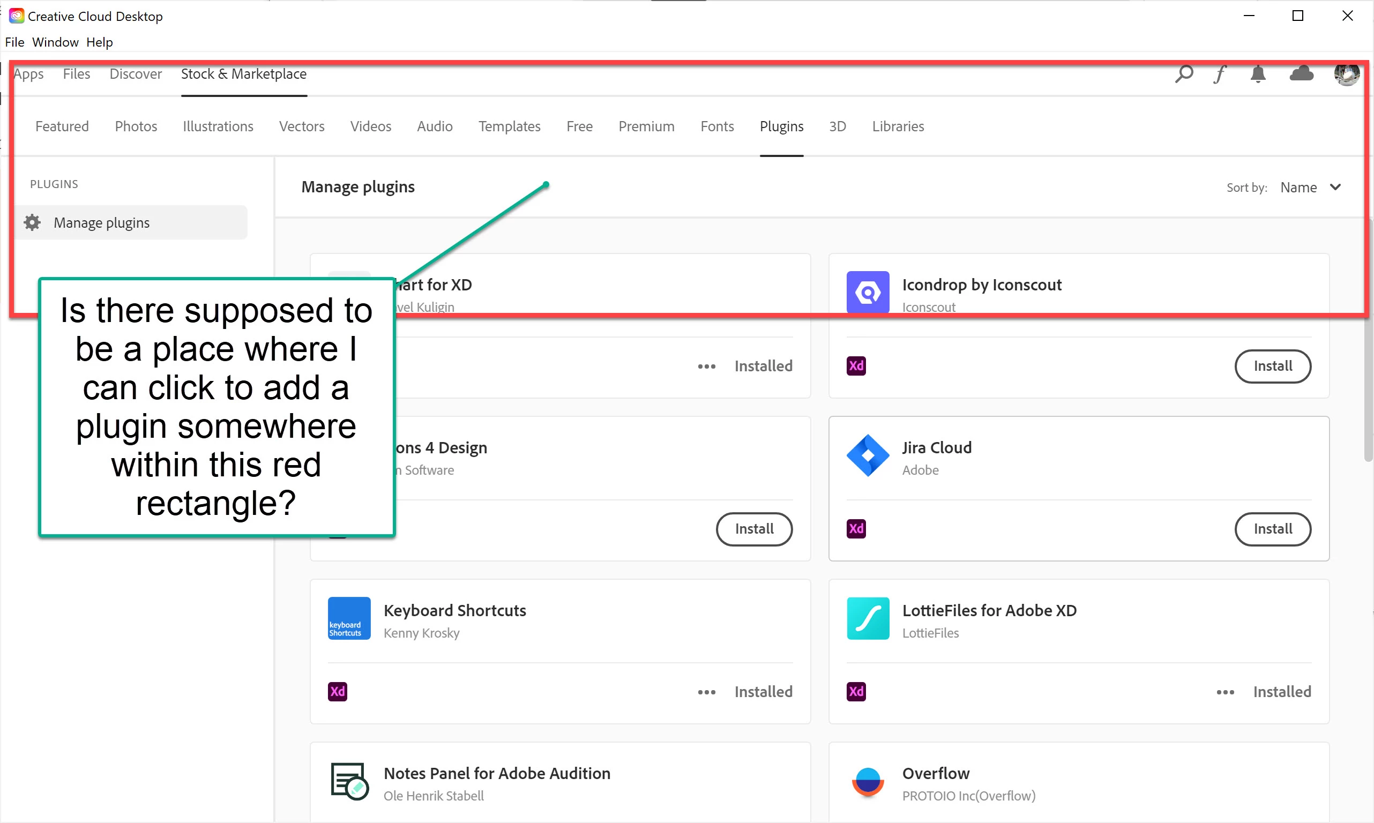Click the Jira Cloud plugin icon
Image resolution: width=1374 pixels, height=823 pixels.
pyautogui.click(x=867, y=455)
